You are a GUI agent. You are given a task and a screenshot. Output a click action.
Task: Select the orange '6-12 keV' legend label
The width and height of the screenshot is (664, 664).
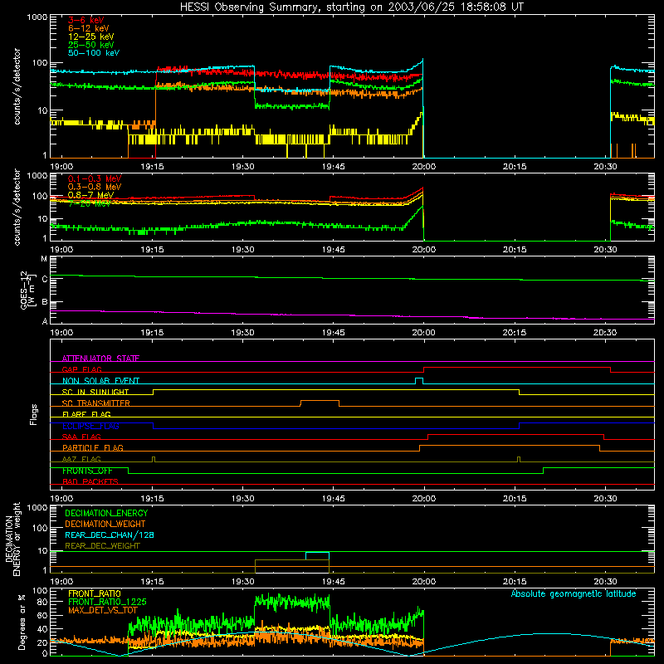[x=89, y=28]
